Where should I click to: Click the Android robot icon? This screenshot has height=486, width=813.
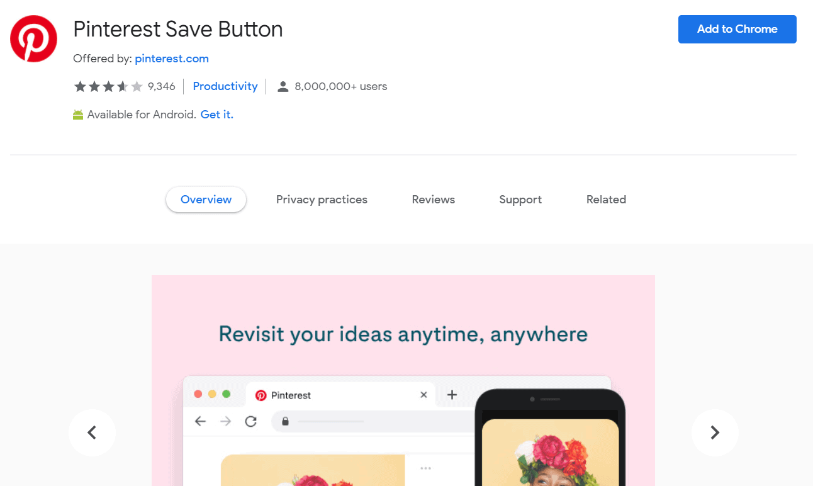78,115
